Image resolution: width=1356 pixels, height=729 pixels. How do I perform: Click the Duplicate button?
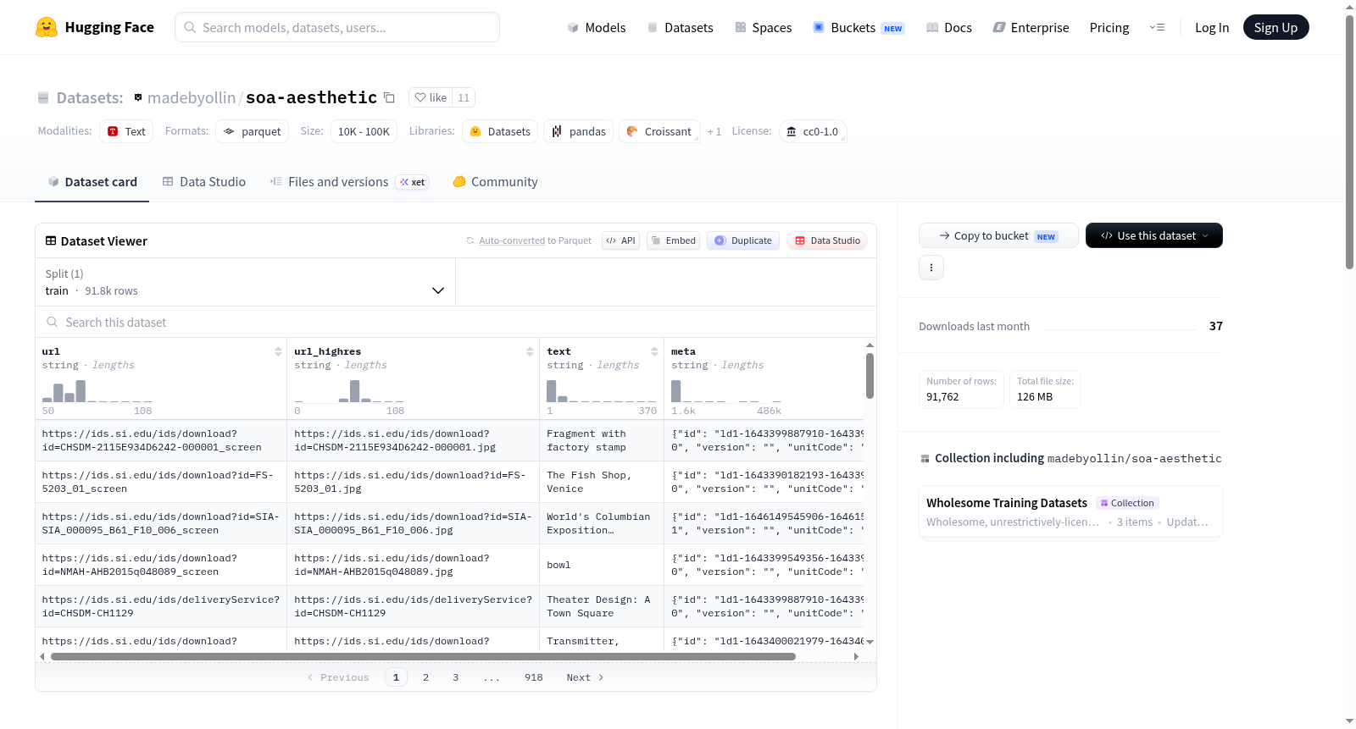click(x=743, y=240)
